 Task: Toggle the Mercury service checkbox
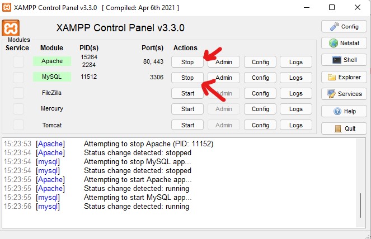click(x=18, y=109)
